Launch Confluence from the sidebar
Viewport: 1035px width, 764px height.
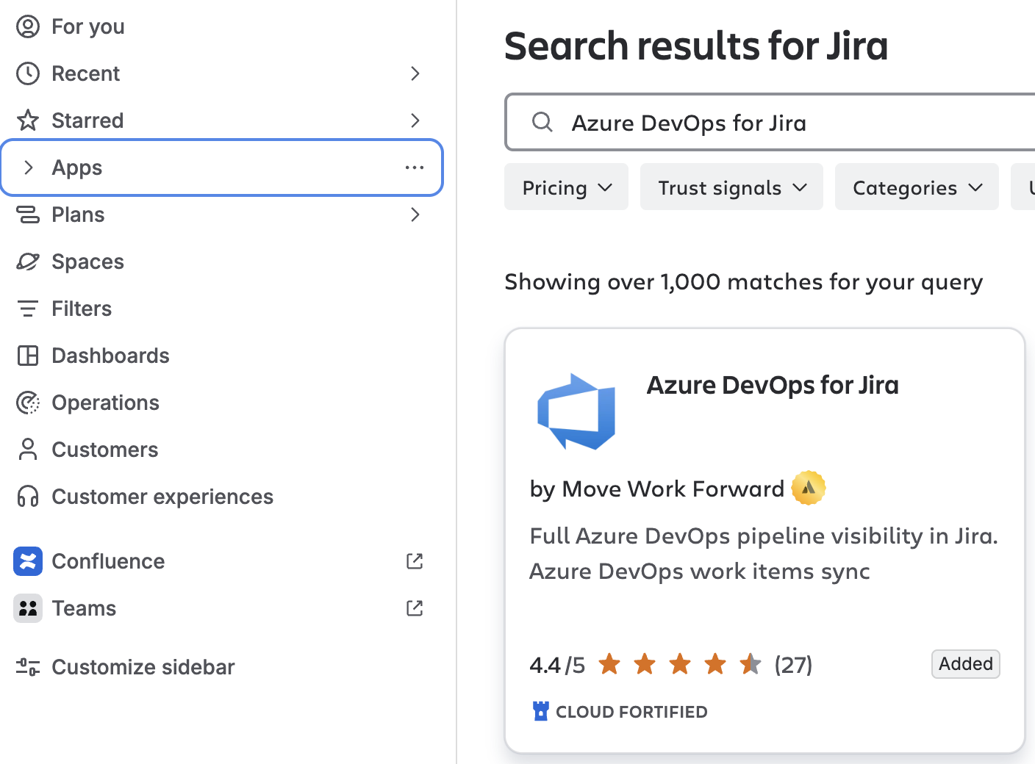108,561
